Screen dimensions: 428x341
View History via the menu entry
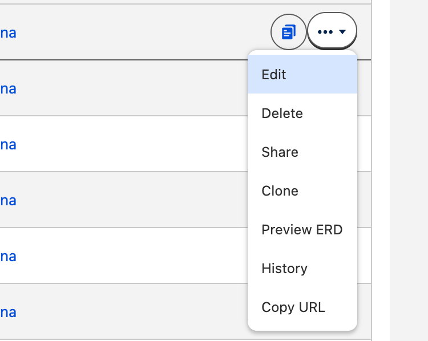click(302, 268)
